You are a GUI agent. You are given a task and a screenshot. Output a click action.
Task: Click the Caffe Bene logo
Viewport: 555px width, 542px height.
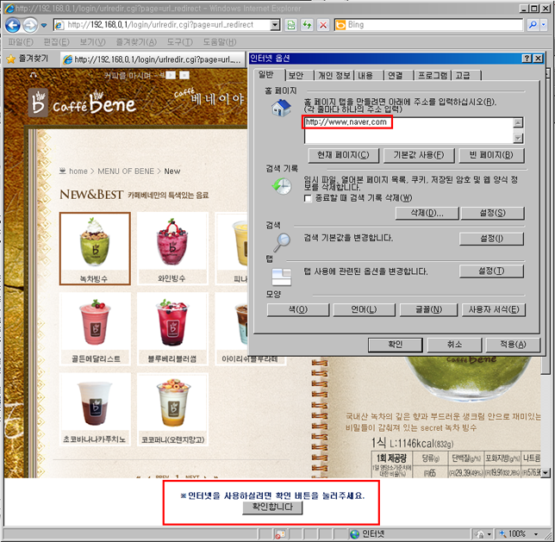pyautogui.click(x=82, y=103)
